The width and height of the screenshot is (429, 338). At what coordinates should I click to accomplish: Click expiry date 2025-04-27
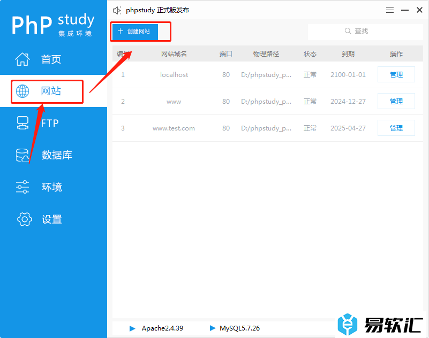click(348, 128)
